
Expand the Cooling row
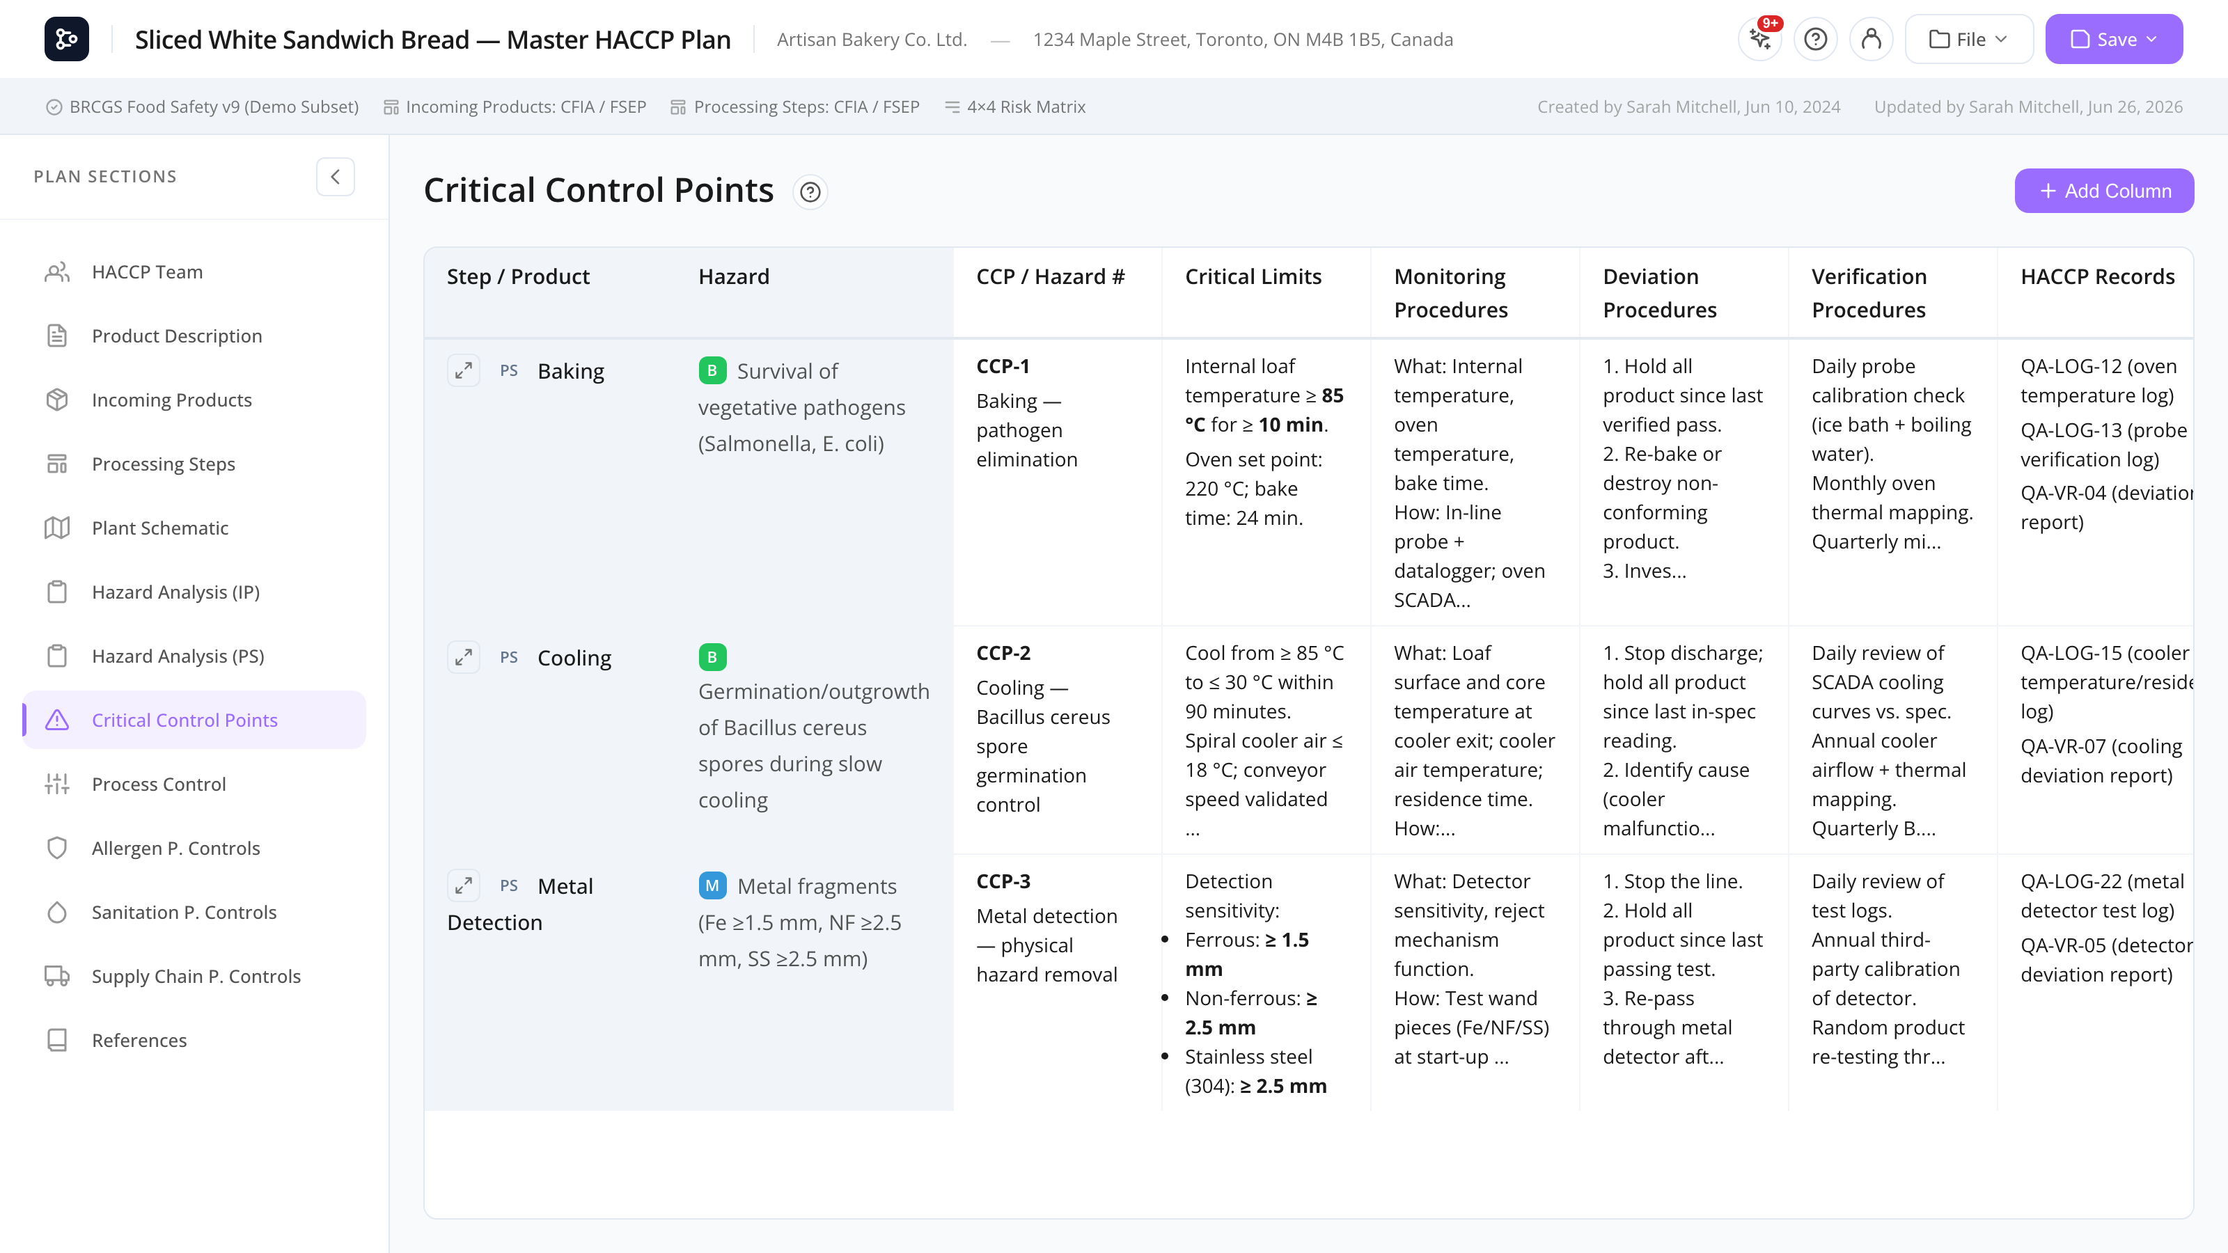coord(464,657)
